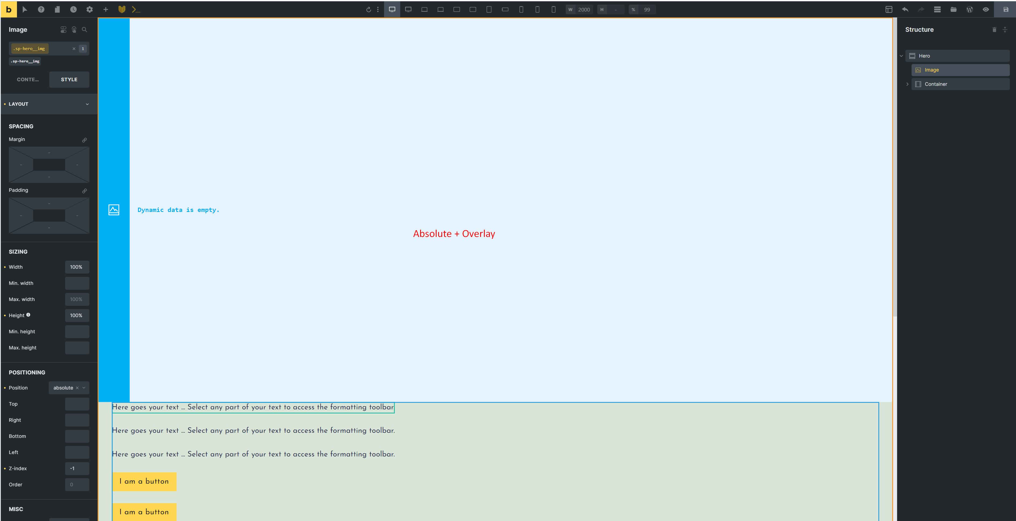Screen dimensions: 1016x521
Task: Click the Left position input
Action: (77, 453)
